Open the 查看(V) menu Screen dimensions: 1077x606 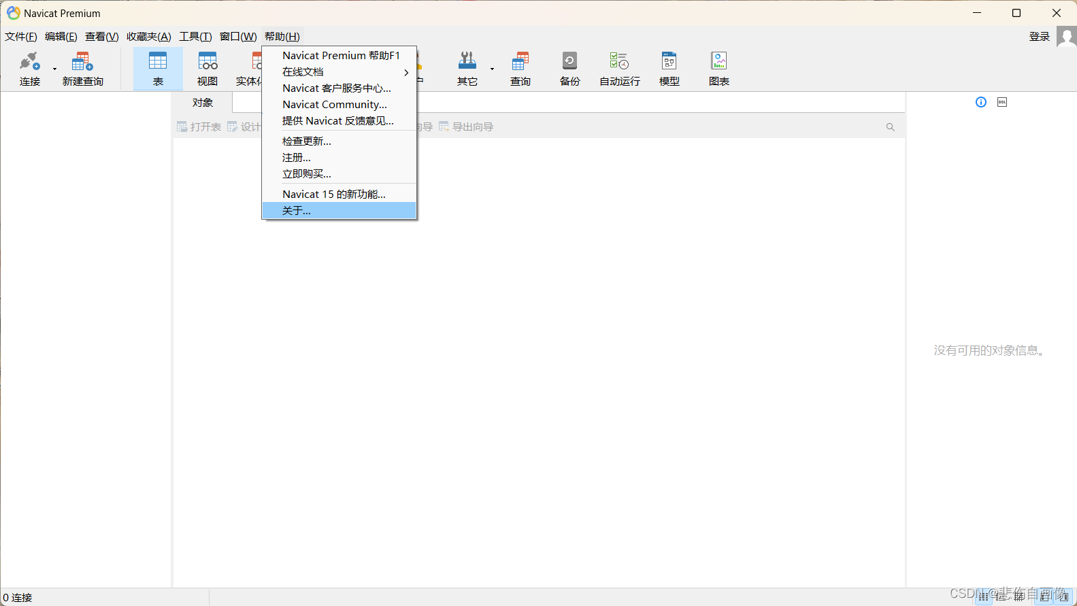tap(102, 37)
